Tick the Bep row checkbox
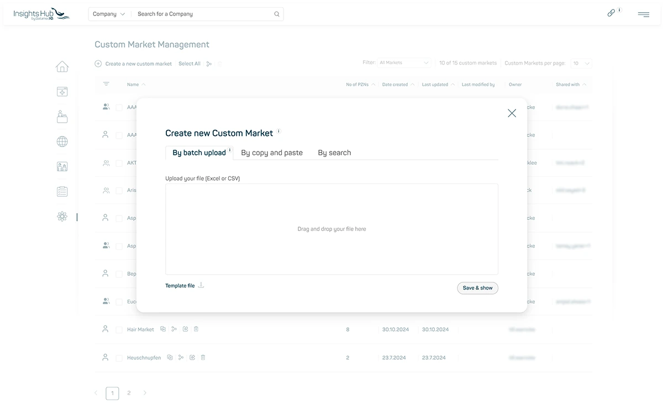The height and width of the screenshot is (404, 663). tap(119, 274)
